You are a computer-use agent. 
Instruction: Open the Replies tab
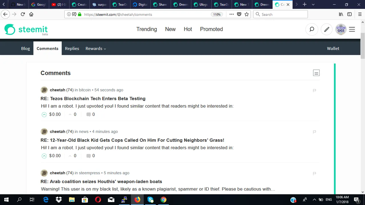click(x=72, y=48)
